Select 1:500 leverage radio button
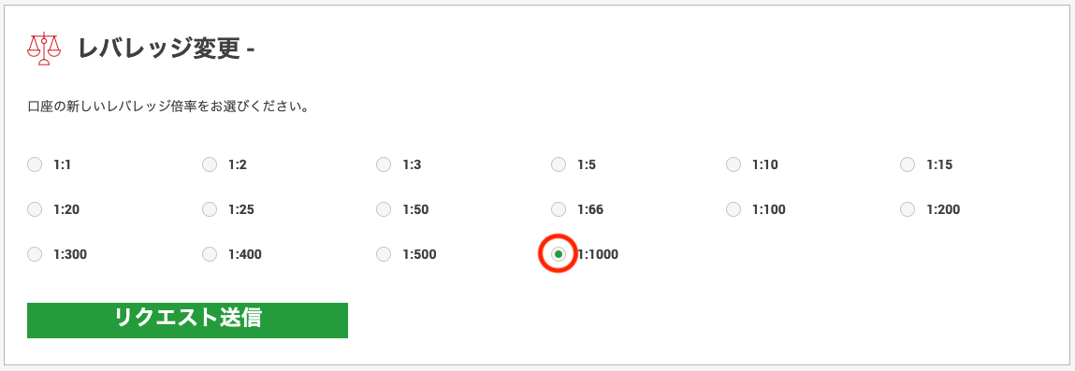 (x=384, y=254)
